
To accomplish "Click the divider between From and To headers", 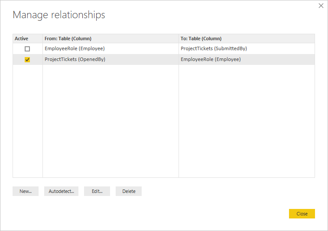I will [179, 38].
